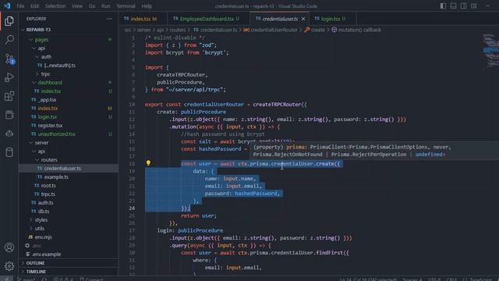499x281 pixels.
Task: Open the View menu
Action: (77, 6)
